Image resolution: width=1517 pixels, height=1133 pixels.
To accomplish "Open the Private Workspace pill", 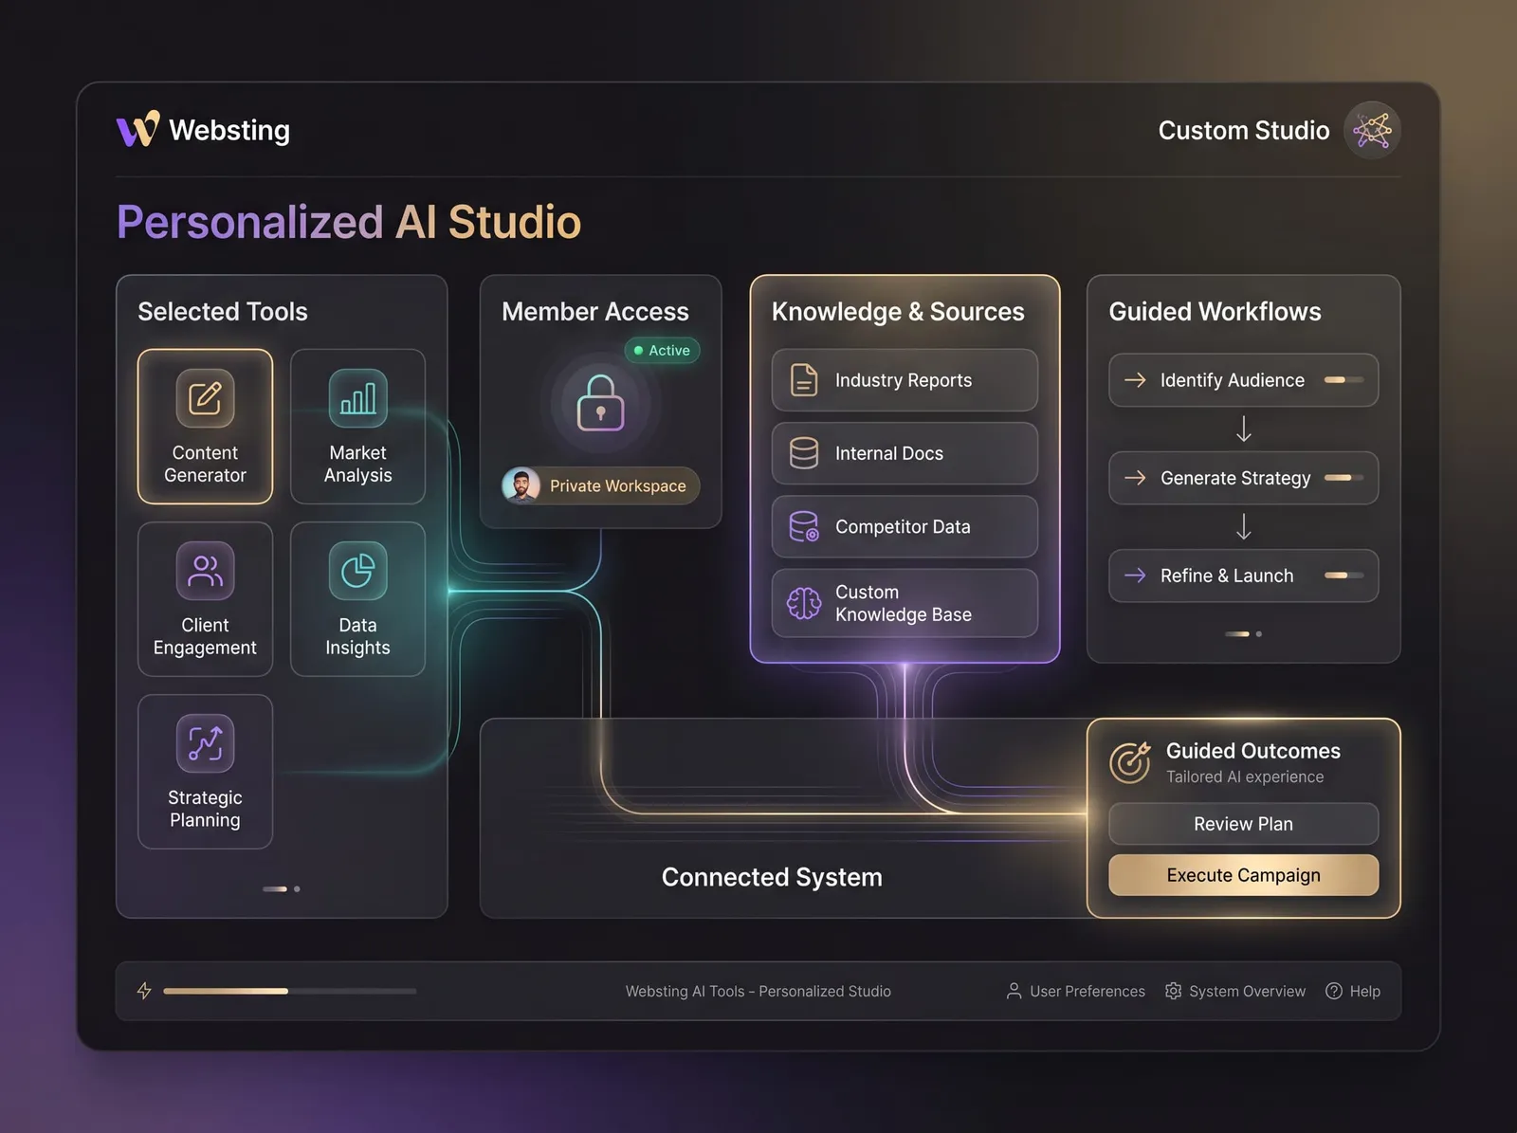I will [x=601, y=485].
